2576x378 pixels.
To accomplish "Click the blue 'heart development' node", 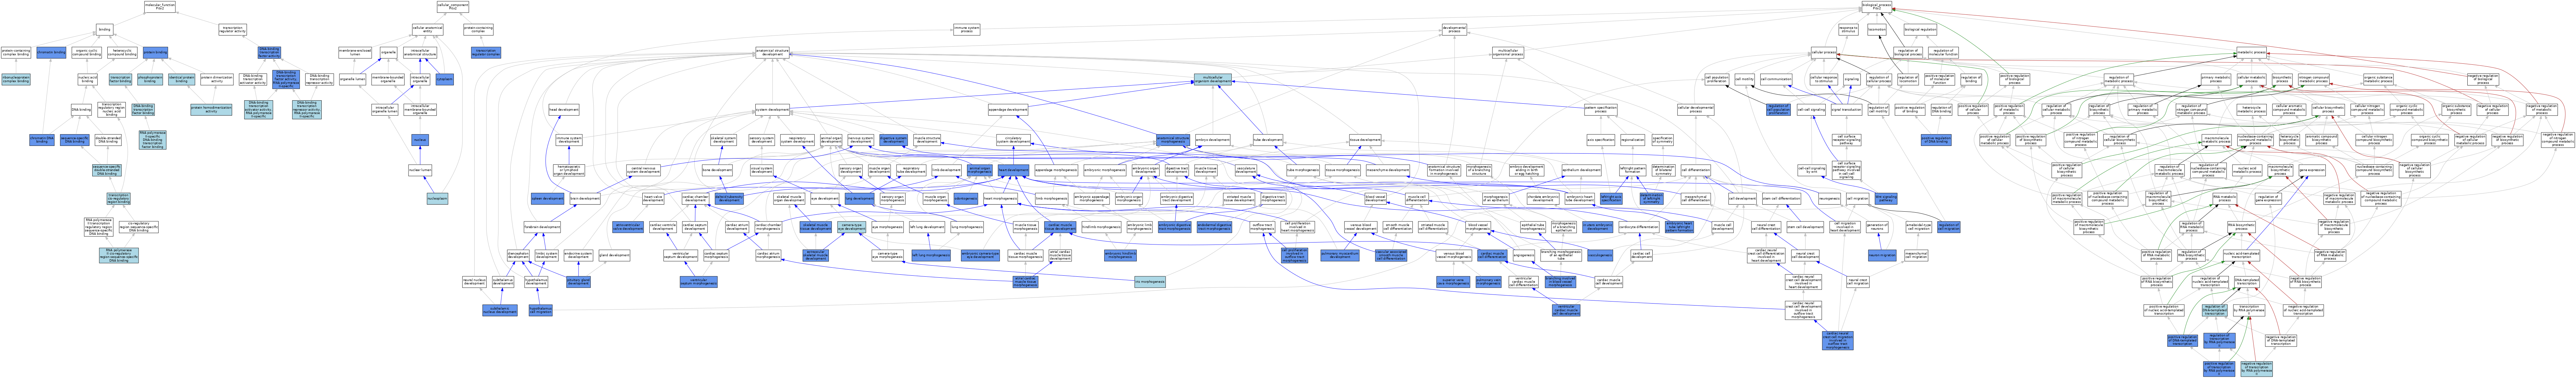I will coord(1013,170).
